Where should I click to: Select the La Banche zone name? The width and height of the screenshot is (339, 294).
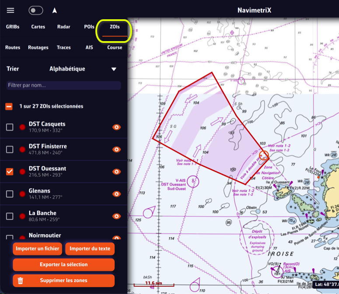[x=42, y=213]
